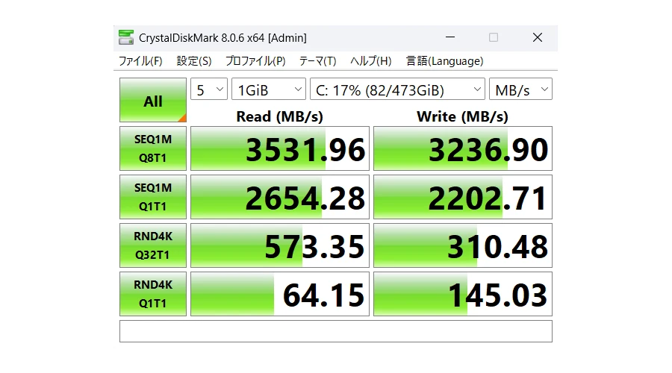The image size is (672, 373).
Task: Open the テーマ(T) menu
Action: 317,61
